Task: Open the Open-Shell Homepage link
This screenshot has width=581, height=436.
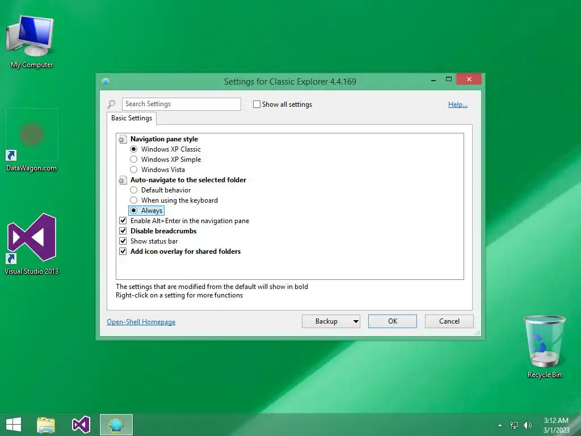Action: (141, 322)
